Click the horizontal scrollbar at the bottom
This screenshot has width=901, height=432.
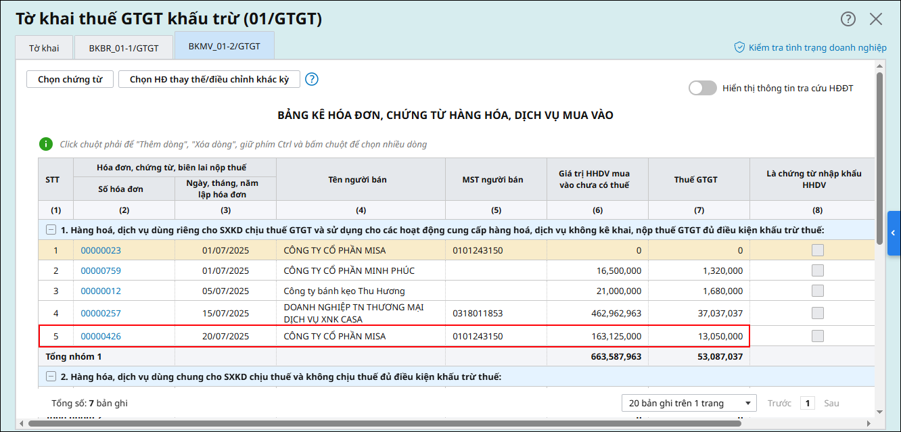[384, 424]
